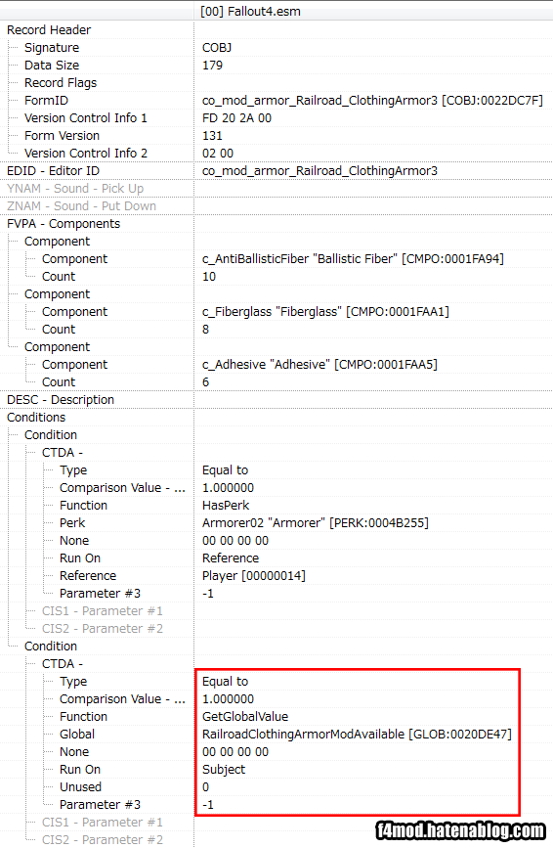The image size is (553, 848).
Task: Click the COBJ signature value
Action: tap(217, 48)
